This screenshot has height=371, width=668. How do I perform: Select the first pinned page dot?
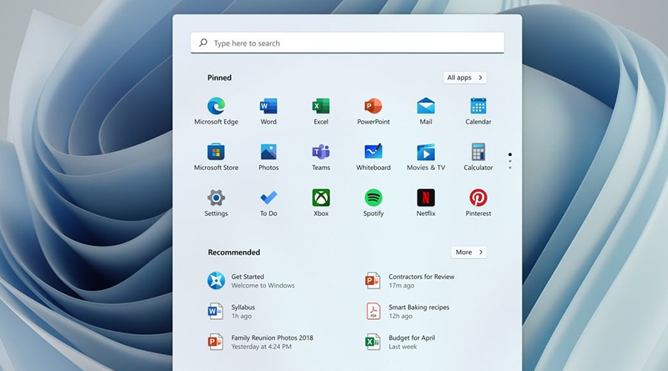coord(510,154)
